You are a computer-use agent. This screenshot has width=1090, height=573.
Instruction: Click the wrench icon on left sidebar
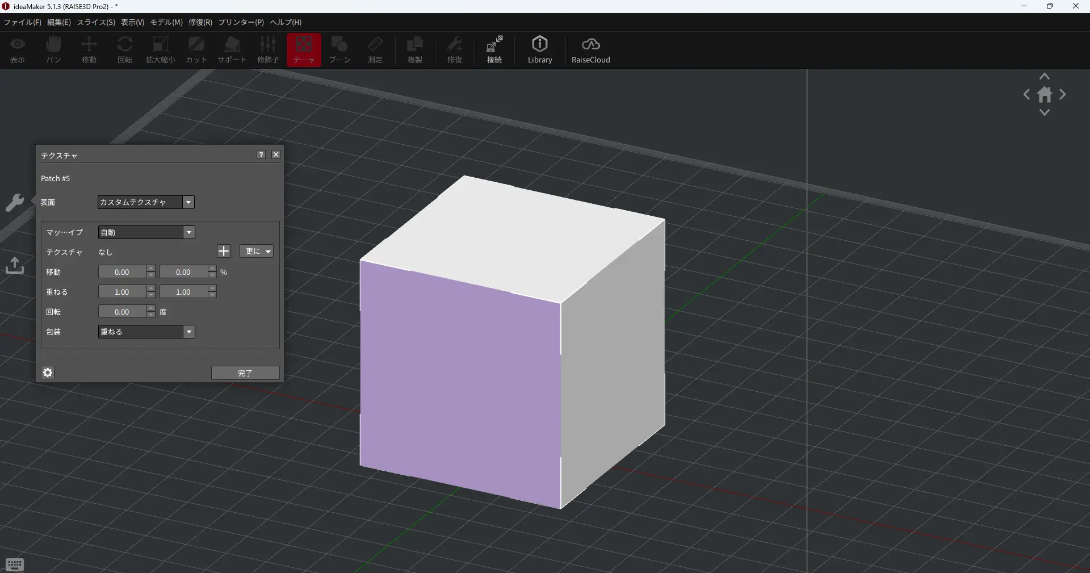pyautogui.click(x=15, y=202)
